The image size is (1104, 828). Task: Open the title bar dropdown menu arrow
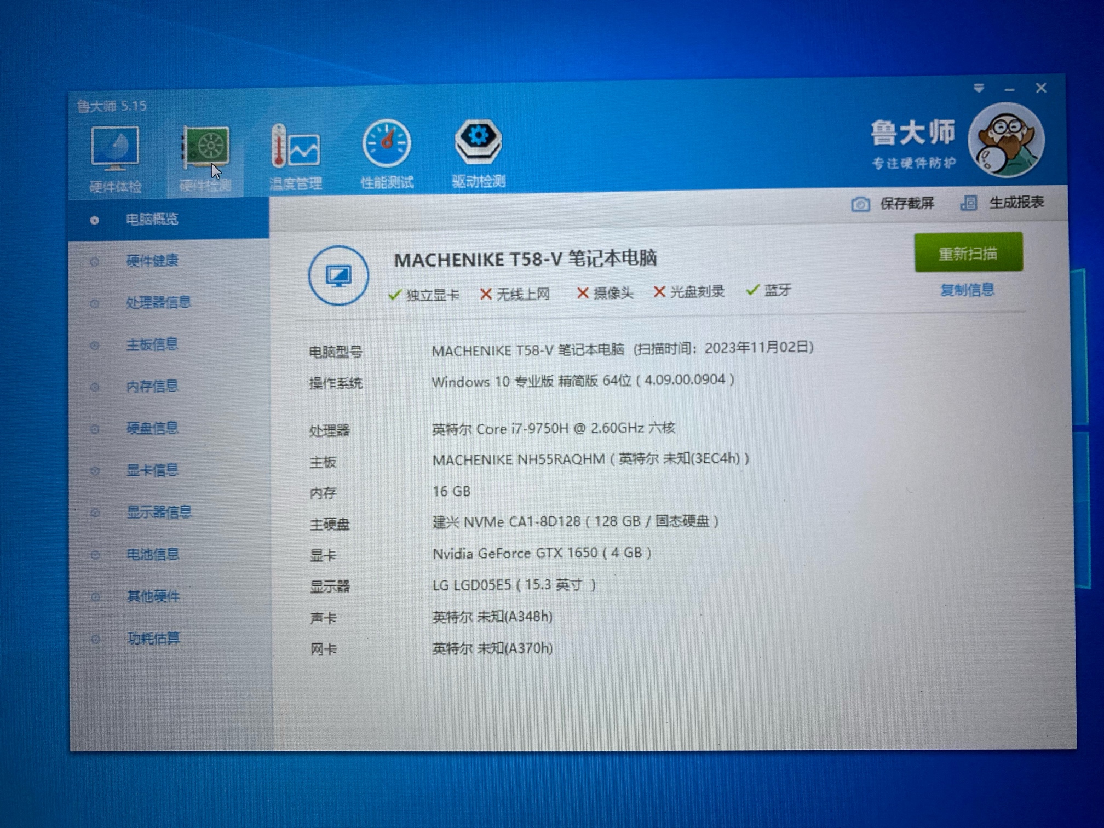979,88
